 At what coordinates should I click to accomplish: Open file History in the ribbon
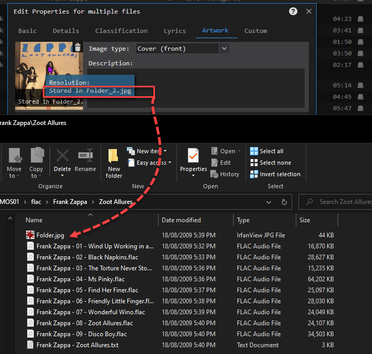(225, 174)
